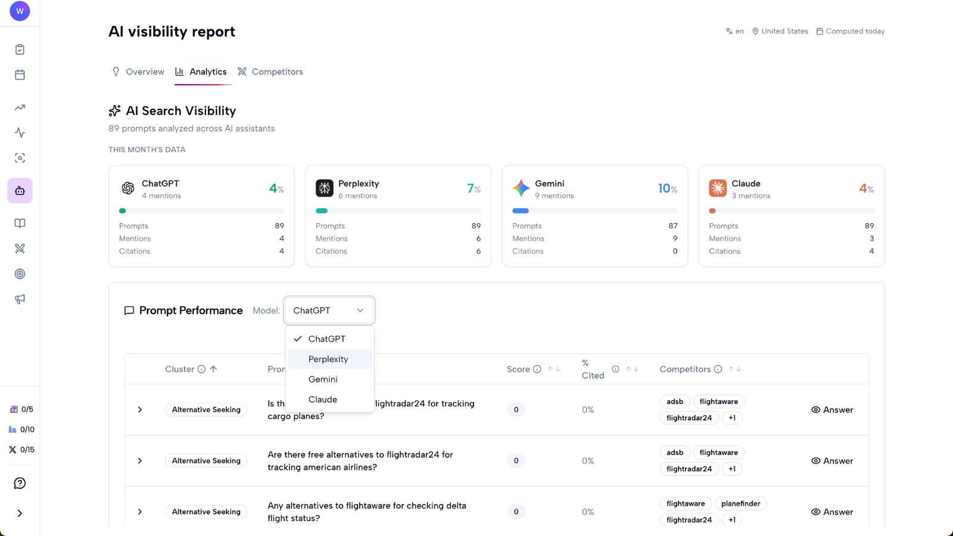Choose ChatGPT in model dropdown list

point(330,339)
